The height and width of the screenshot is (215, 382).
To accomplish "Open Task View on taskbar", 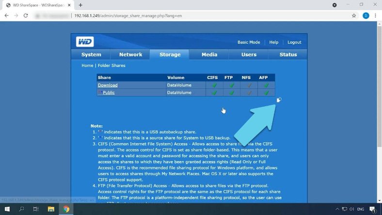I will tap(36, 209).
